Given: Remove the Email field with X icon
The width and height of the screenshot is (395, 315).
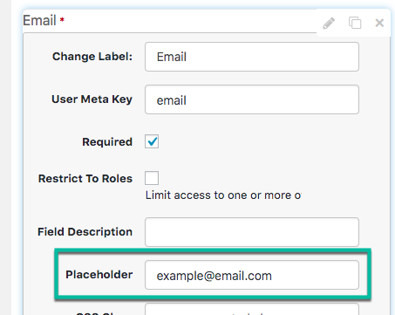Looking at the screenshot, I should [379, 23].
